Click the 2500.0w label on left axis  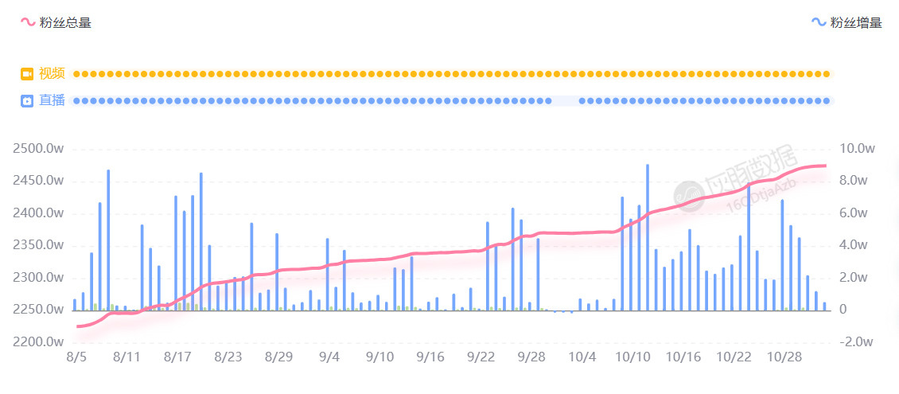[38, 149]
